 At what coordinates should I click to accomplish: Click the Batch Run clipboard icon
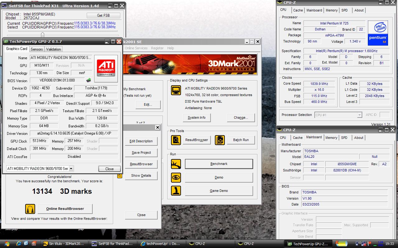(220, 140)
